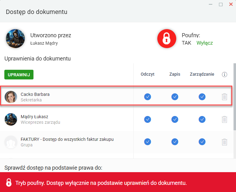
Task: Click Łukasz Mądry creator avatar at top
Action: pyautogui.click(x=15, y=38)
